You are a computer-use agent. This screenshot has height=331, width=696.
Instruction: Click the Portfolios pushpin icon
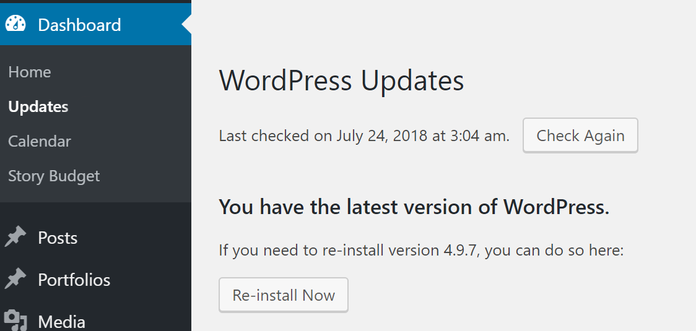click(x=15, y=279)
